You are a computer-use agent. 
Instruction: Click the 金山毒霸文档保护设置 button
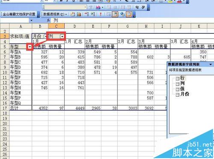19,14
